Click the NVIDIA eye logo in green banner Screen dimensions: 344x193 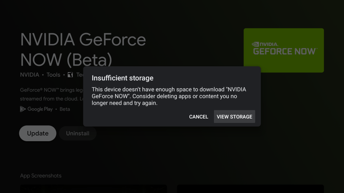click(255, 44)
